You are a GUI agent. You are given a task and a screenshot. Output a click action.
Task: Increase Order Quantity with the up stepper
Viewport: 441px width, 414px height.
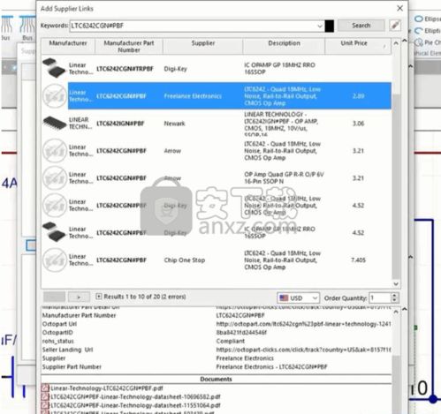[395, 296]
